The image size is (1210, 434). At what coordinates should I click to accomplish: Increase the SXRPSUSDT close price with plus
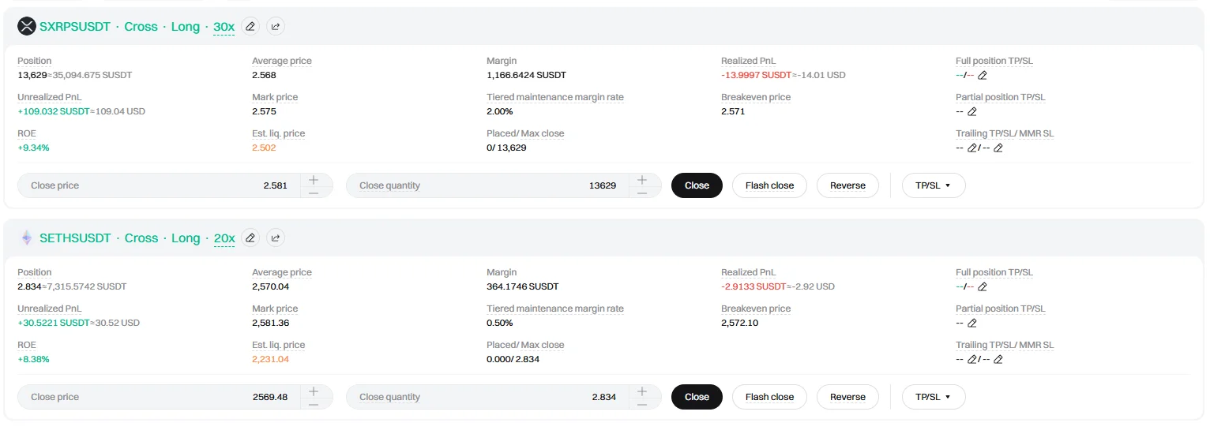pyautogui.click(x=314, y=179)
